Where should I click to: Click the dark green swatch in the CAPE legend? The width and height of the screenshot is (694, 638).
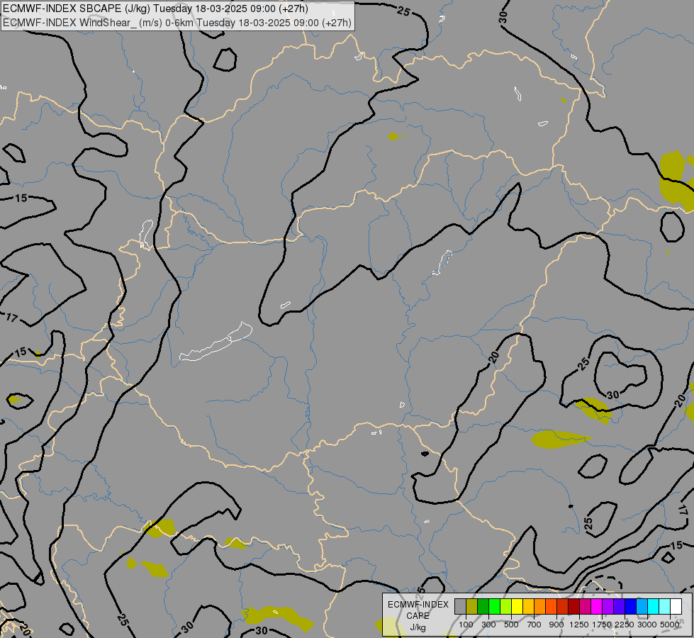(x=483, y=607)
